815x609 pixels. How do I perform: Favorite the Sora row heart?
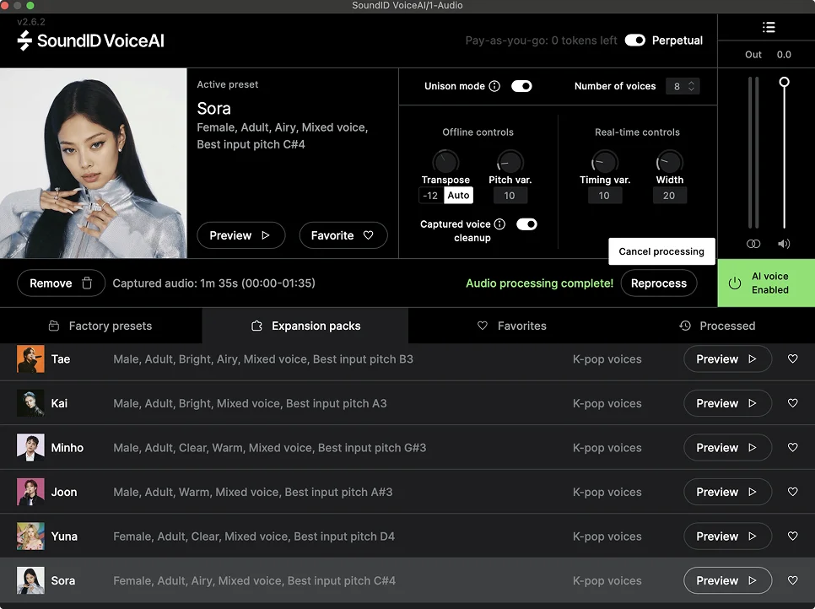pyautogui.click(x=793, y=580)
